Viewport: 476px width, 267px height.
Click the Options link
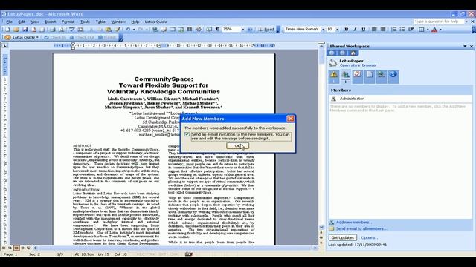pyautogui.click(x=370, y=237)
